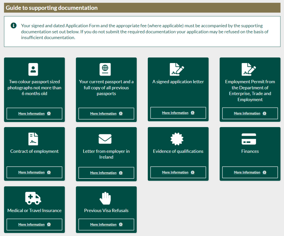Open More Information for Evidence of qualifications
The width and height of the screenshot is (284, 236).
178,172
